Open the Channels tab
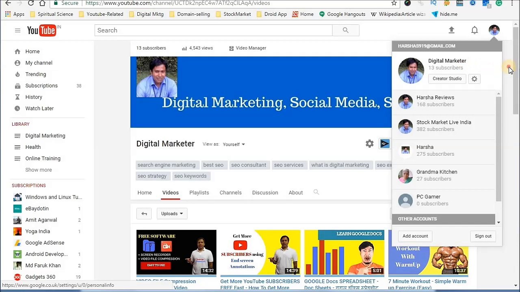This screenshot has height=292, width=520. pos(230,193)
